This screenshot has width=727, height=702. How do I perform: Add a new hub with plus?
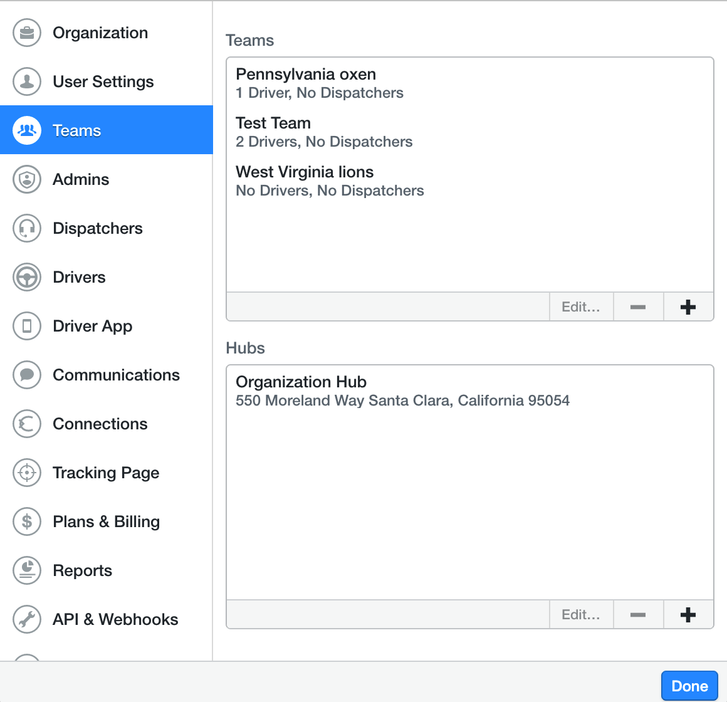[688, 615]
